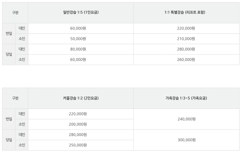Click the 당일 row label in second table
The height and width of the screenshot is (153, 242).
9,140
